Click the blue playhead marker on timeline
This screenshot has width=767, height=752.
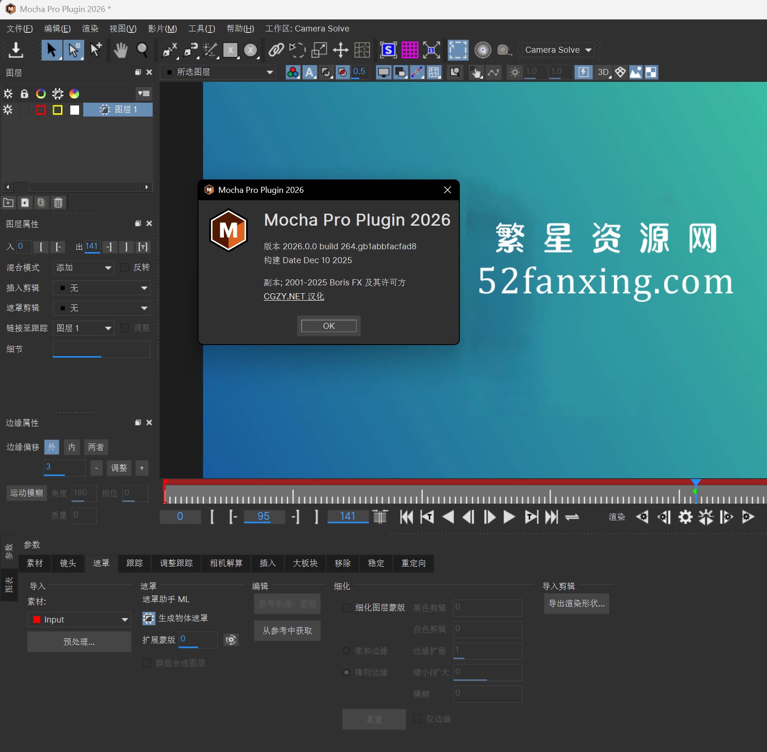click(x=695, y=483)
